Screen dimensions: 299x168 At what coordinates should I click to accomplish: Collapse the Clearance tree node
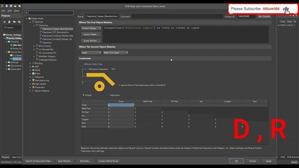pos(34,25)
